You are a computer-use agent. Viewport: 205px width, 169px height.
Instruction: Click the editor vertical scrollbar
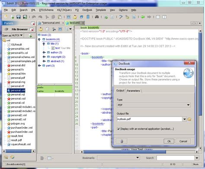pyautogui.click(x=200, y=74)
